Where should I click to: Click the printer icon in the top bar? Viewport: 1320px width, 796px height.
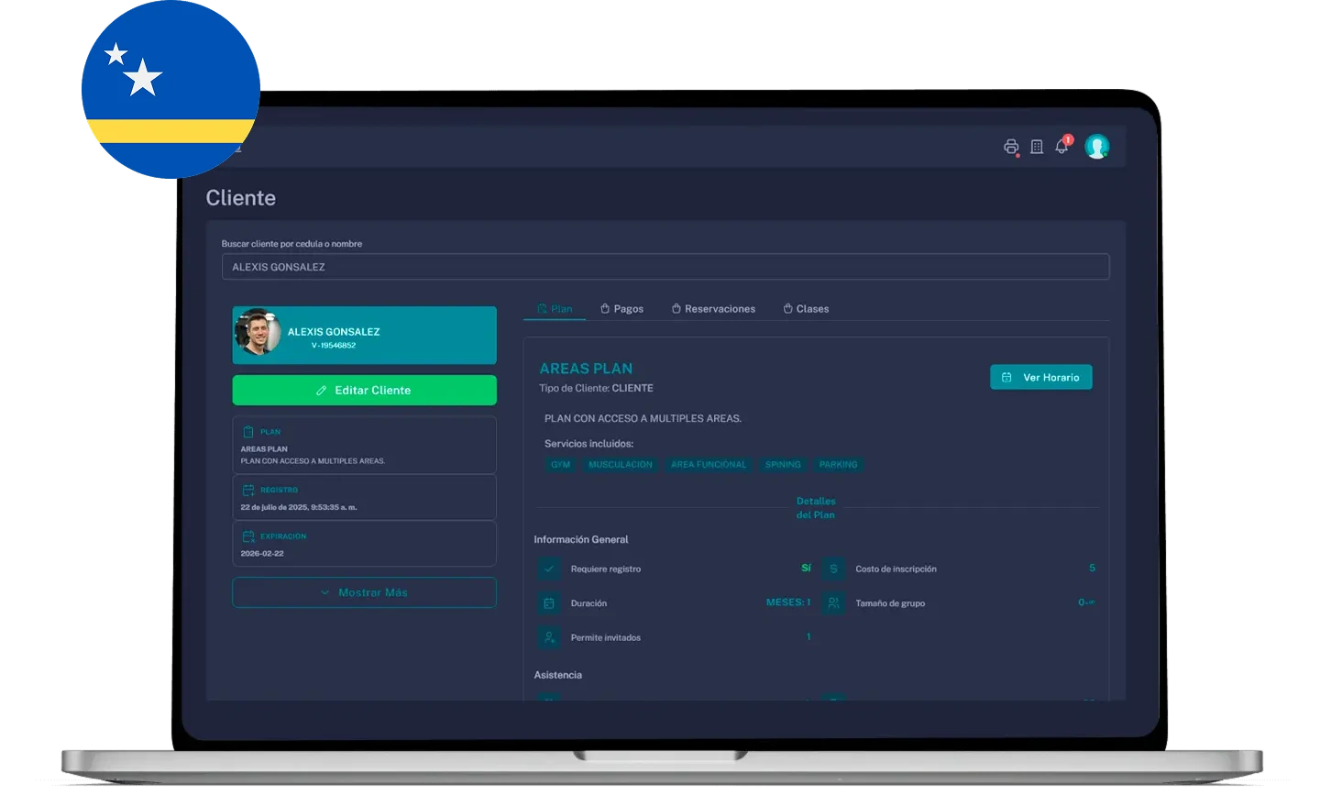(x=1010, y=147)
